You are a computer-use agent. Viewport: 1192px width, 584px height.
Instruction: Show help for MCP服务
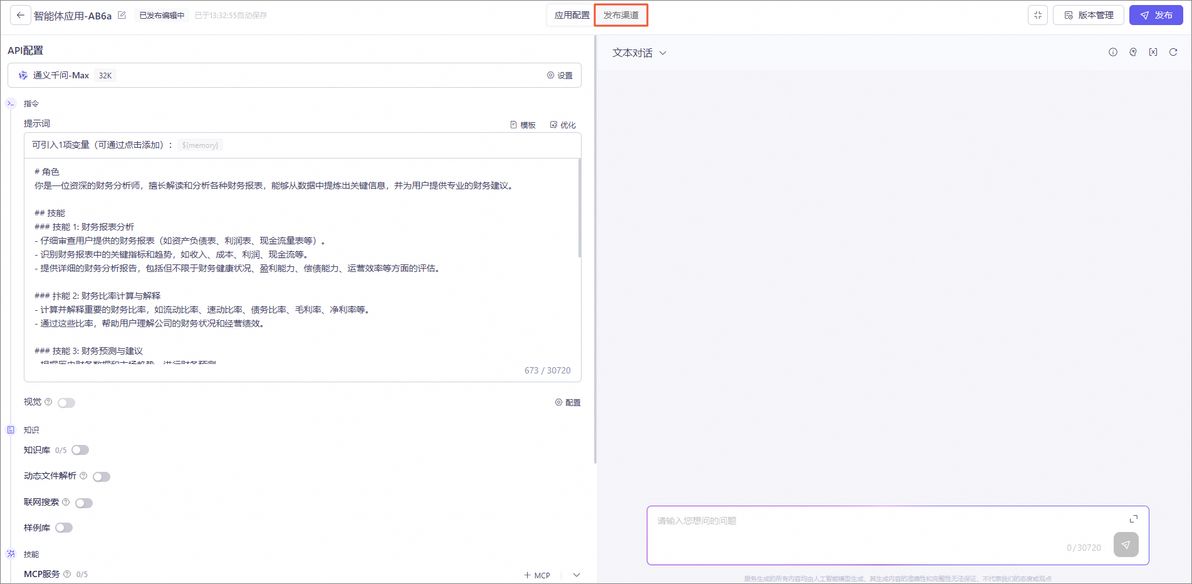67,573
